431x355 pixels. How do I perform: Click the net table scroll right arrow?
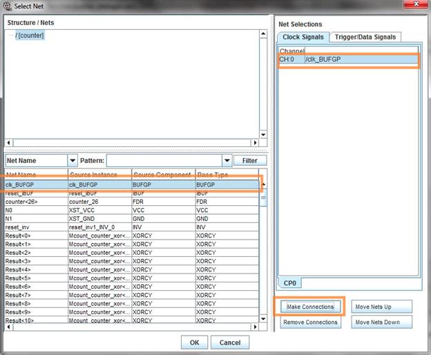[x=255, y=327]
